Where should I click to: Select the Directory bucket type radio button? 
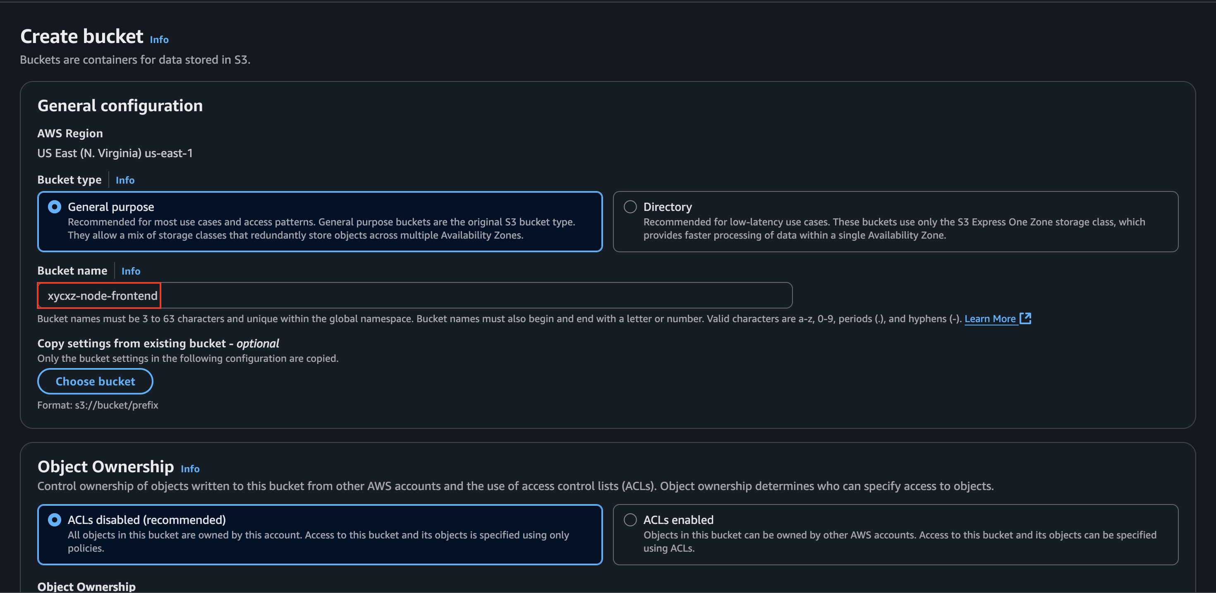(630, 207)
